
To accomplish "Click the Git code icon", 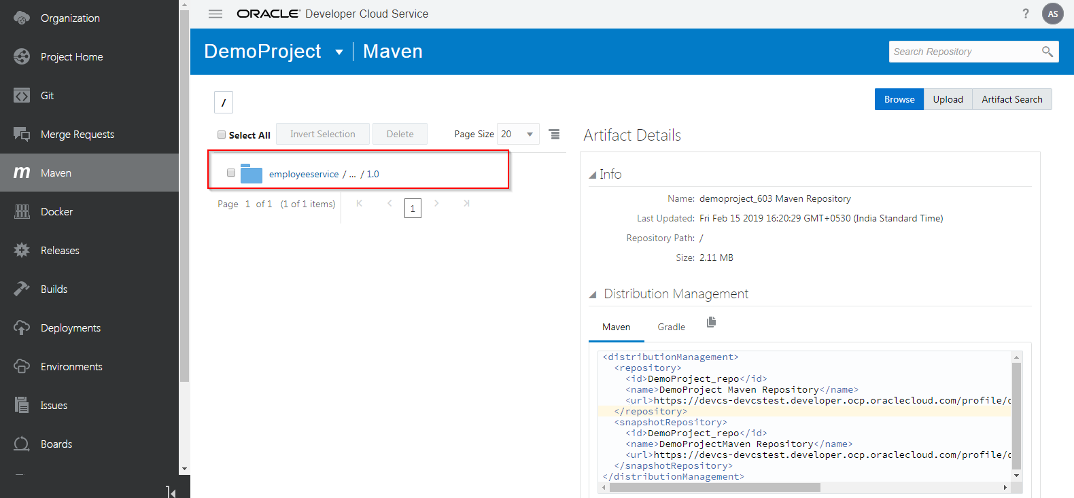I will tap(22, 96).
